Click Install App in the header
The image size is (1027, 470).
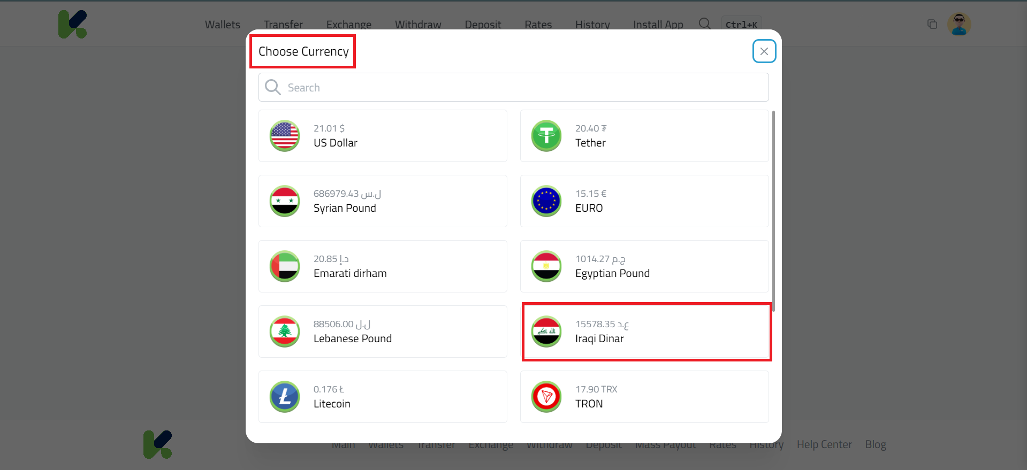coord(658,25)
